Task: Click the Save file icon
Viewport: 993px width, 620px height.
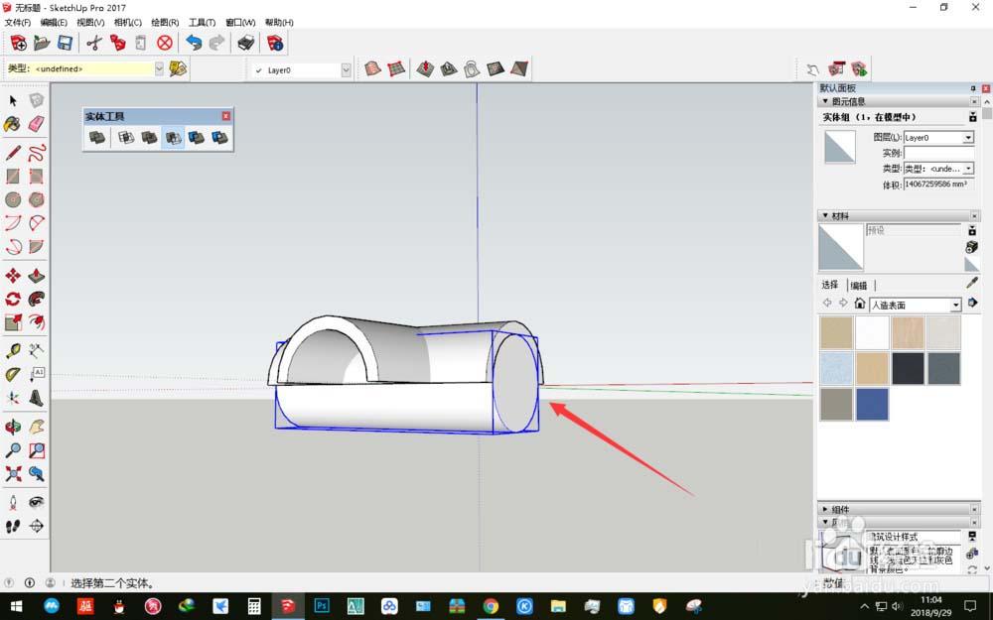Action: coord(65,43)
